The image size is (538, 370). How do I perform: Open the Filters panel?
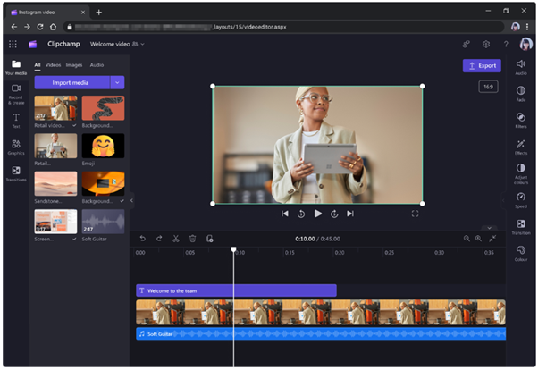point(520,120)
